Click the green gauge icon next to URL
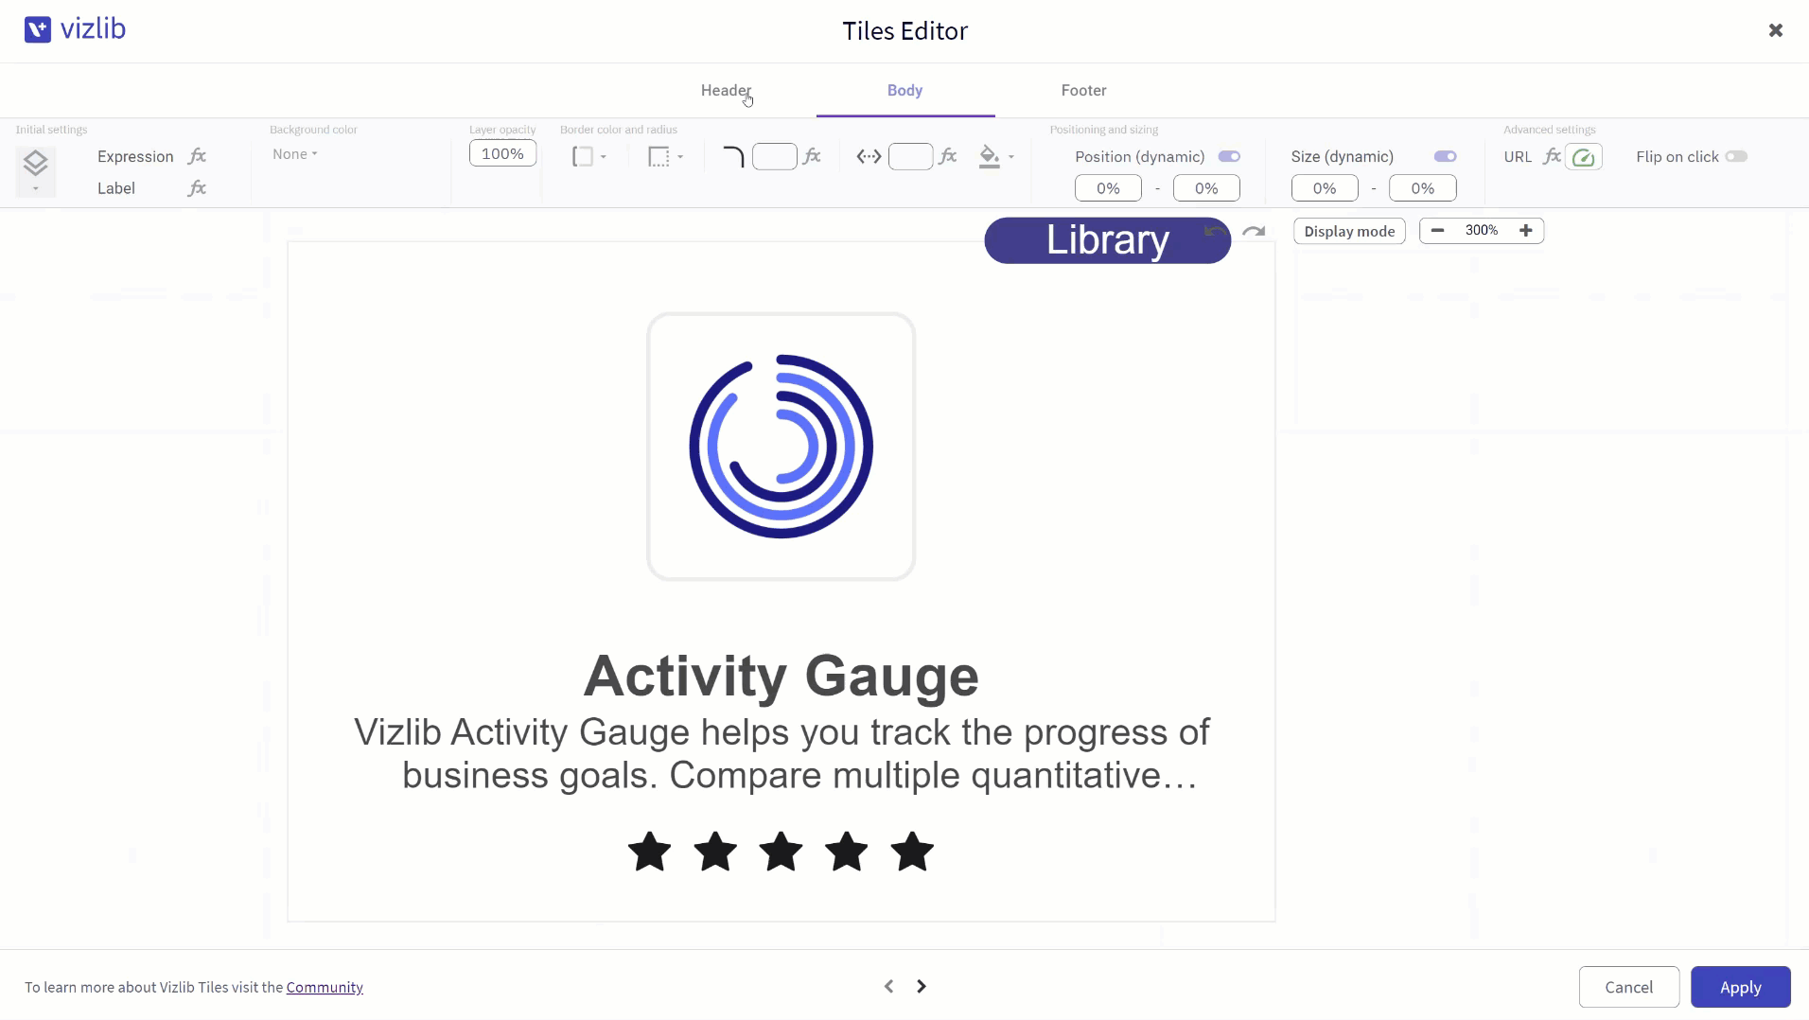The height and width of the screenshot is (1020, 1809). coord(1584,157)
